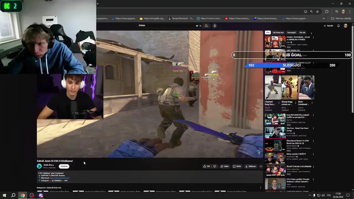The image size is (354, 199).
Task: Open PayPal bookmark beside emojidb bookmark
Action: [124, 19]
